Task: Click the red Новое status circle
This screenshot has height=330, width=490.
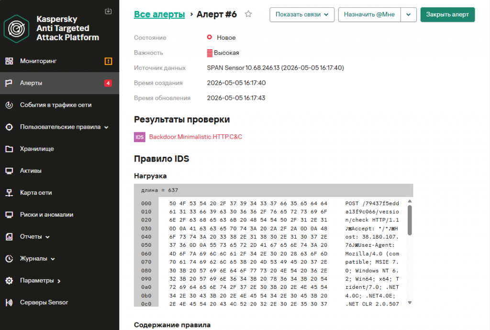Action: pos(210,37)
